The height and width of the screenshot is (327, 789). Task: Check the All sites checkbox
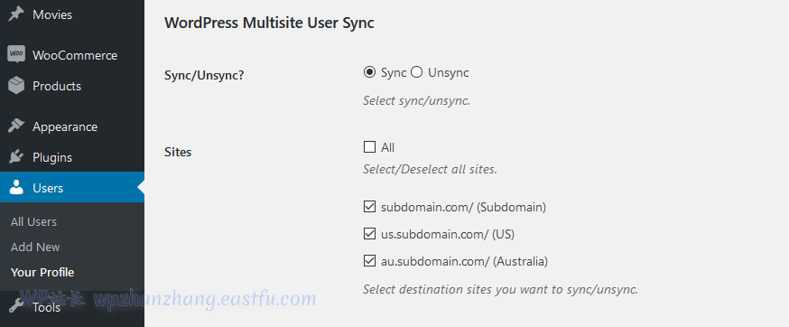369,147
